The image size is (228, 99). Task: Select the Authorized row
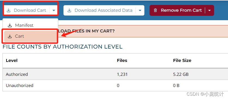(115, 74)
